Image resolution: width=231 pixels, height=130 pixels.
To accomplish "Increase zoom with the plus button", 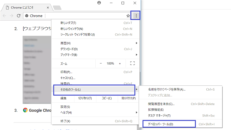I will click(x=120, y=63).
